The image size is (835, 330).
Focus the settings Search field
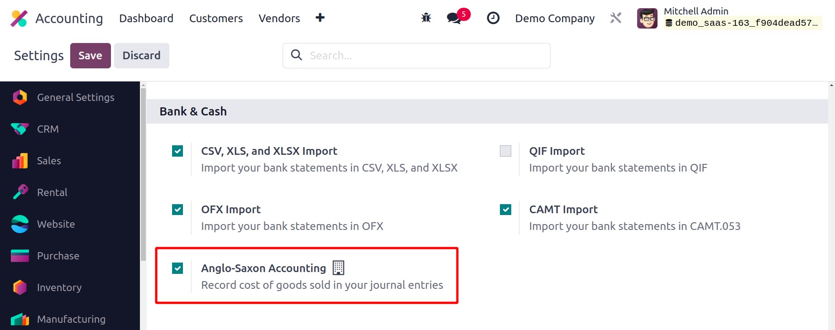point(426,56)
